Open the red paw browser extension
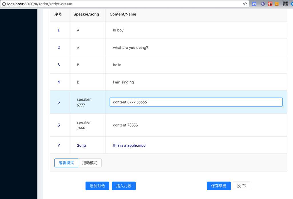293x199 pixels. point(270,4)
